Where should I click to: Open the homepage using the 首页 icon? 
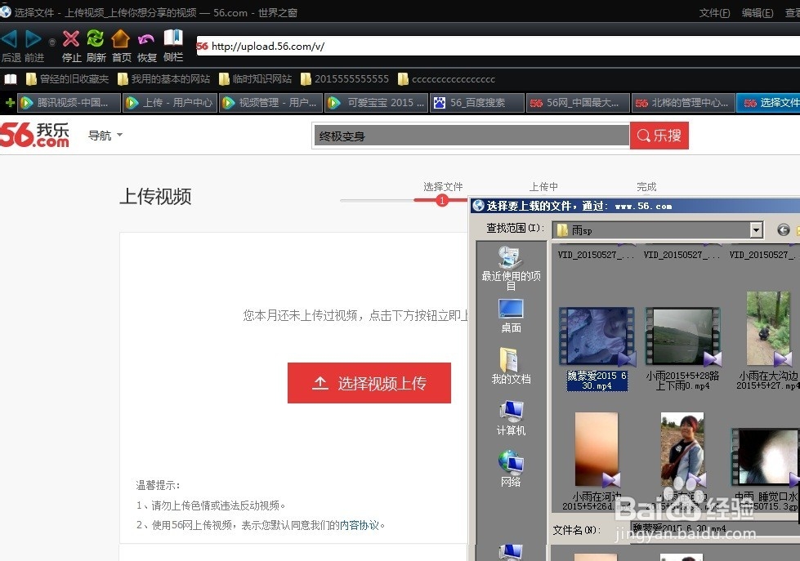pos(120,38)
